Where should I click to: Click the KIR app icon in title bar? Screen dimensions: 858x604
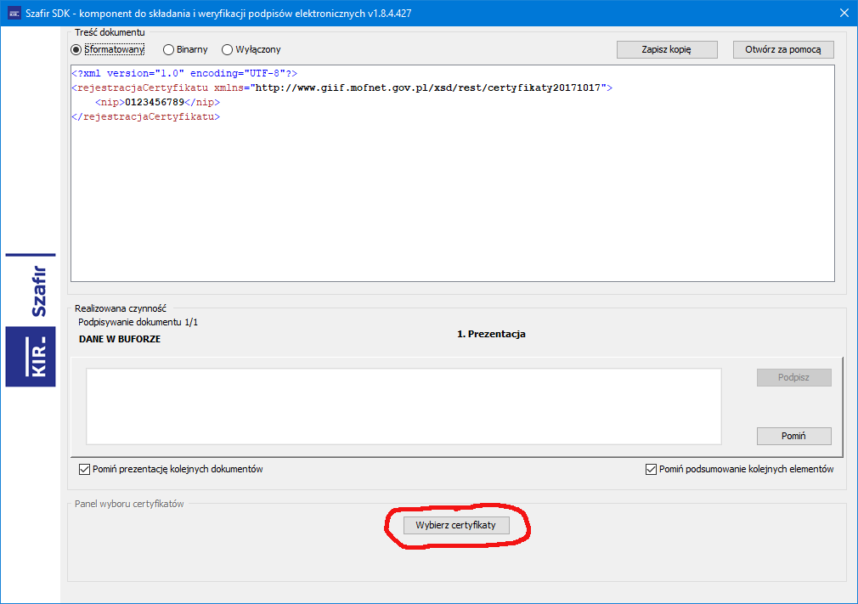pyautogui.click(x=14, y=13)
